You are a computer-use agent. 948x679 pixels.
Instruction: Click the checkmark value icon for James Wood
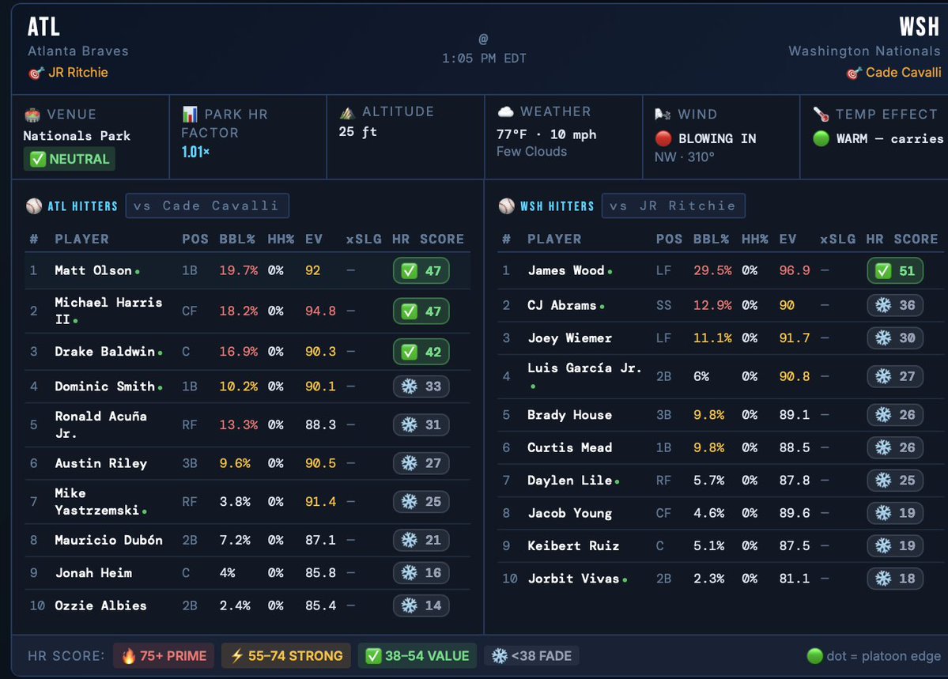point(883,271)
